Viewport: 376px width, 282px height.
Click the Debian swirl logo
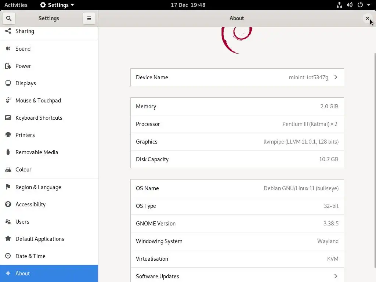[x=237, y=40]
